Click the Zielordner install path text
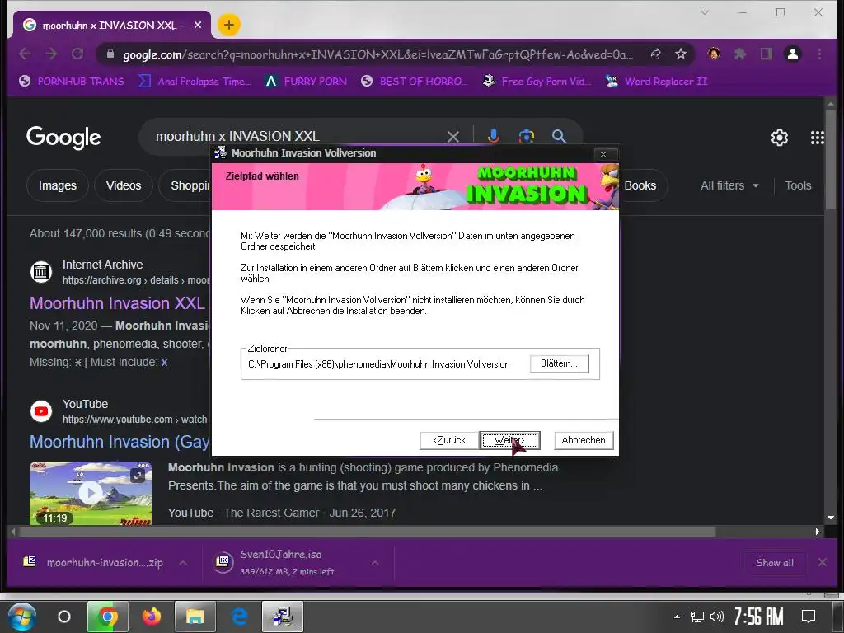 pyautogui.click(x=379, y=364)
